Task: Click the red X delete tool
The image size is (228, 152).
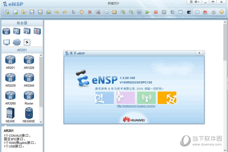Action: (x=90, y=12)
